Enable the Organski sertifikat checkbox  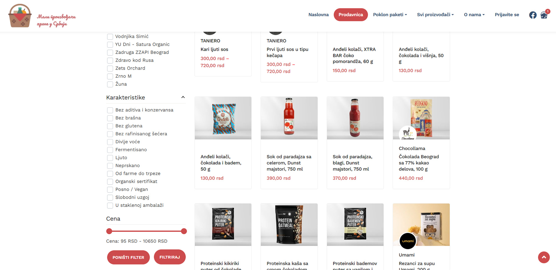pyautogui.click(x=110, y=182)
